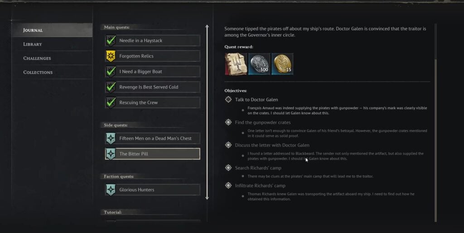Click the 15 gold coin reward icon
The height and width of the screenshot is (233, 464).
click(x=282, y=64)
